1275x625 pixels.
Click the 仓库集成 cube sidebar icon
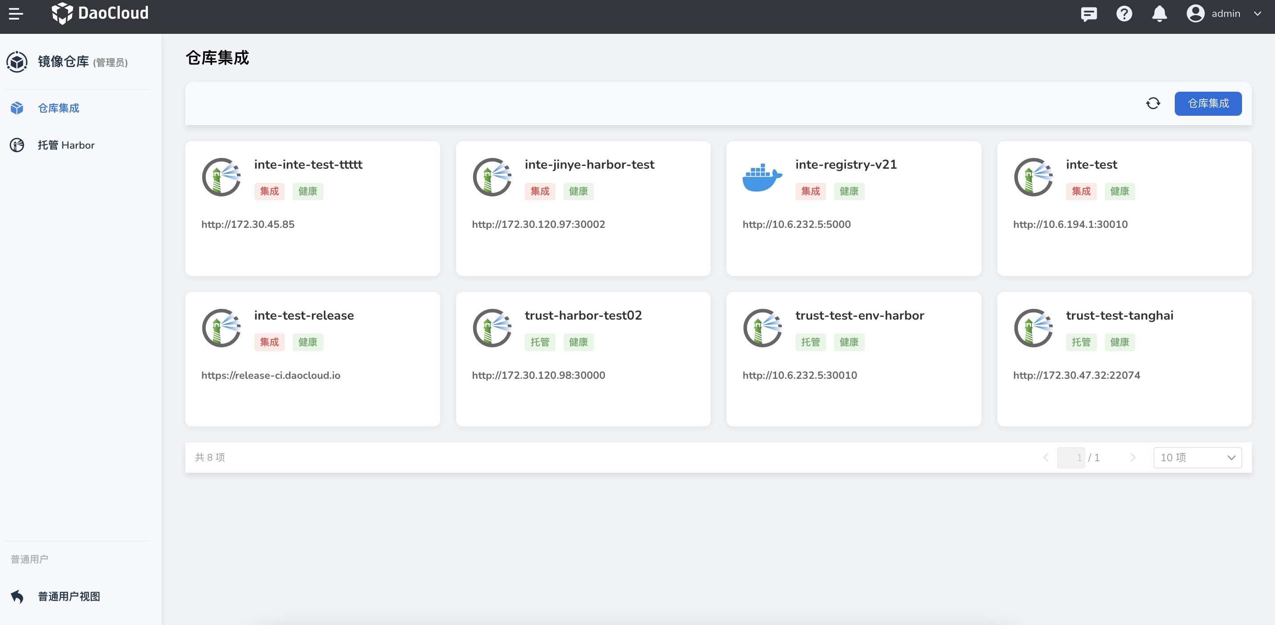[x=17, y=108]
